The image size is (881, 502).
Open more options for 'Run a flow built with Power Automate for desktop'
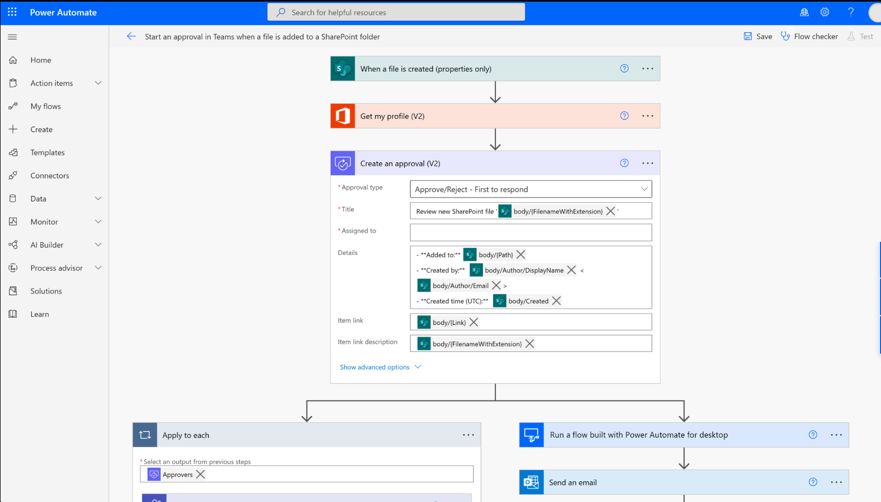[836, 435]
